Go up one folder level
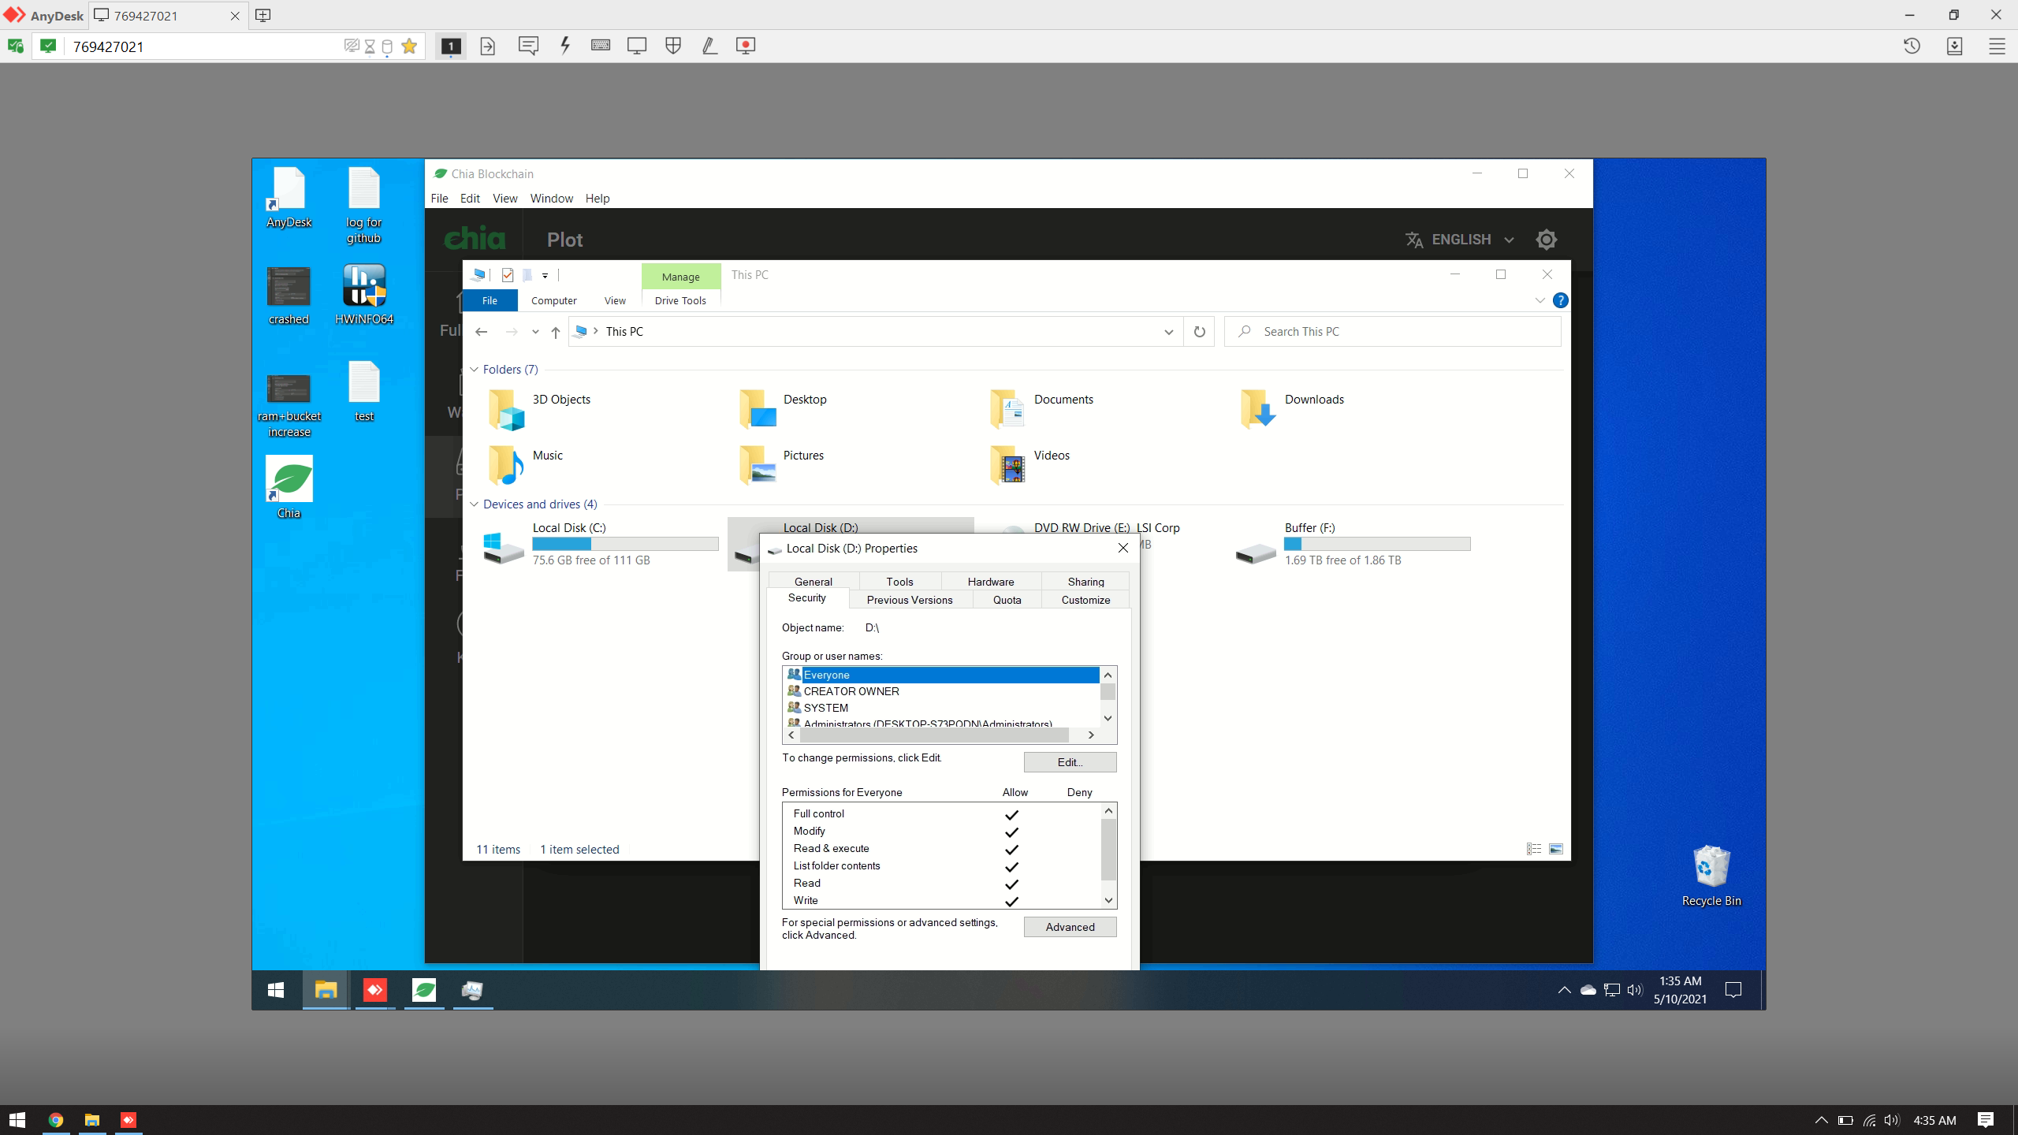 tap(555, 332)
